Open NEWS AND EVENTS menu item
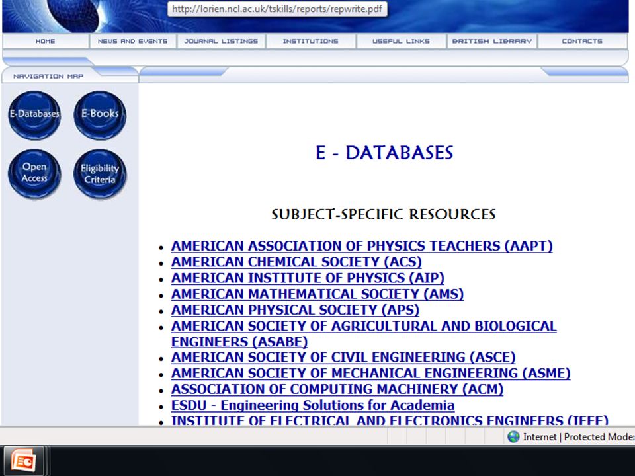 [x=133, y=41]
